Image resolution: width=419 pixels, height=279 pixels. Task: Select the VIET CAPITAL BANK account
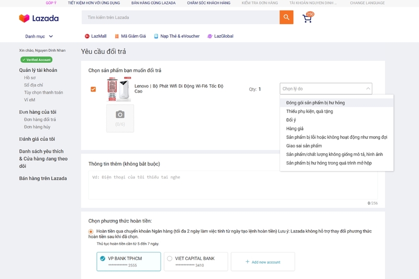click(x=196, y=262)
